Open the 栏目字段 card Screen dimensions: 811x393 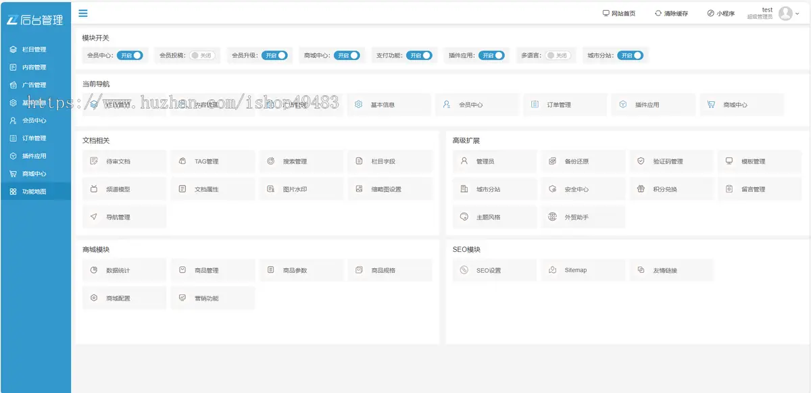pyautogui.click(x=390, y=161)
